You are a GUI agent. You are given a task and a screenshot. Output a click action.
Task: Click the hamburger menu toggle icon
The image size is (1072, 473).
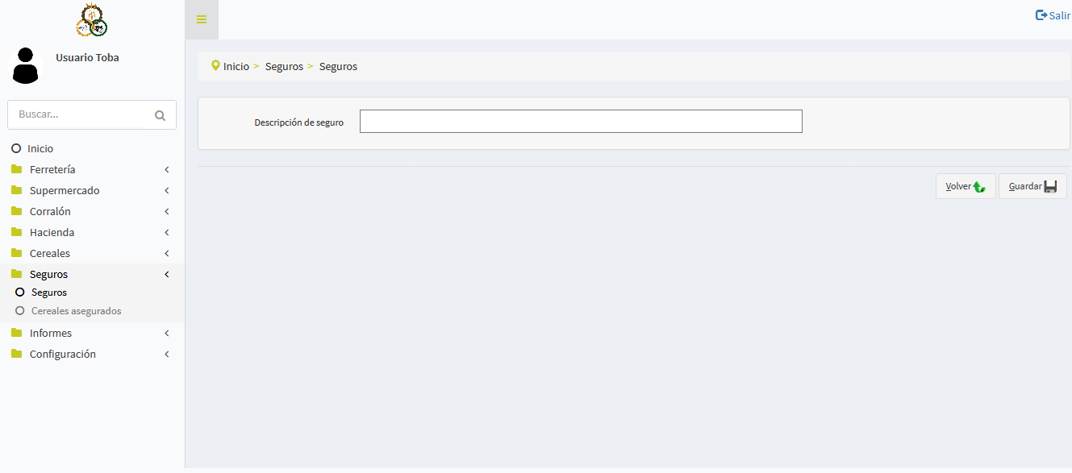point(202,19)
